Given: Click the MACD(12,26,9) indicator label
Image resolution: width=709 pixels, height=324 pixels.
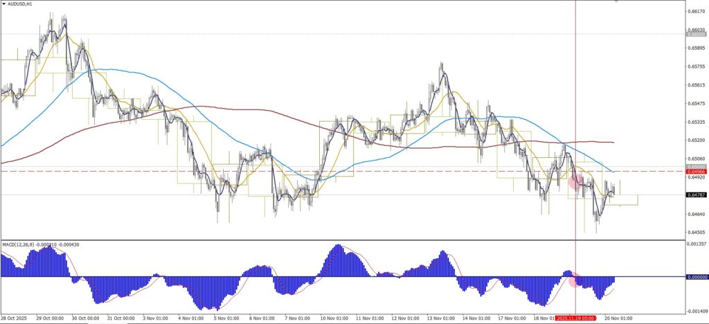Looking at the screenshot, I should click(x=21, y=245).
